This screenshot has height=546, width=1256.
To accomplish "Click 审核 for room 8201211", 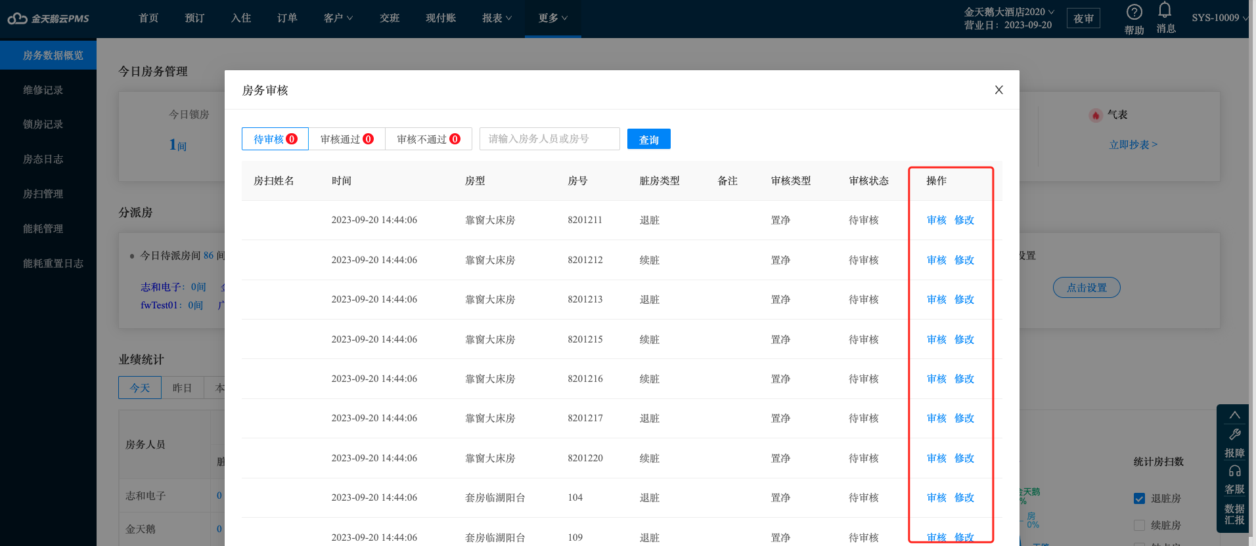I will click(x=937, y=220).
